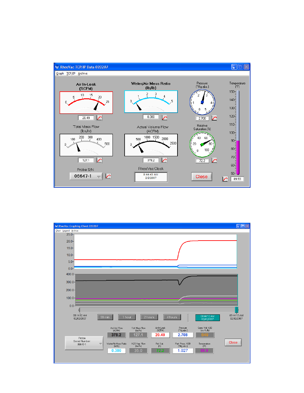Viewport: 304px width, 393px height.
Task: Click Pressure readout 2.708 in Graphing Client
Action: 183,335
